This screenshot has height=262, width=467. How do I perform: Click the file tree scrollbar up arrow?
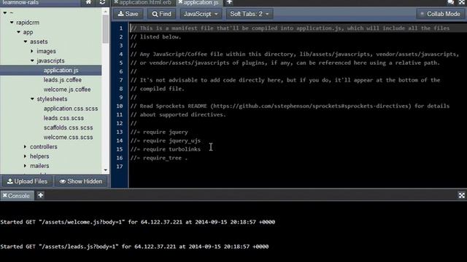tap(106, 12)
